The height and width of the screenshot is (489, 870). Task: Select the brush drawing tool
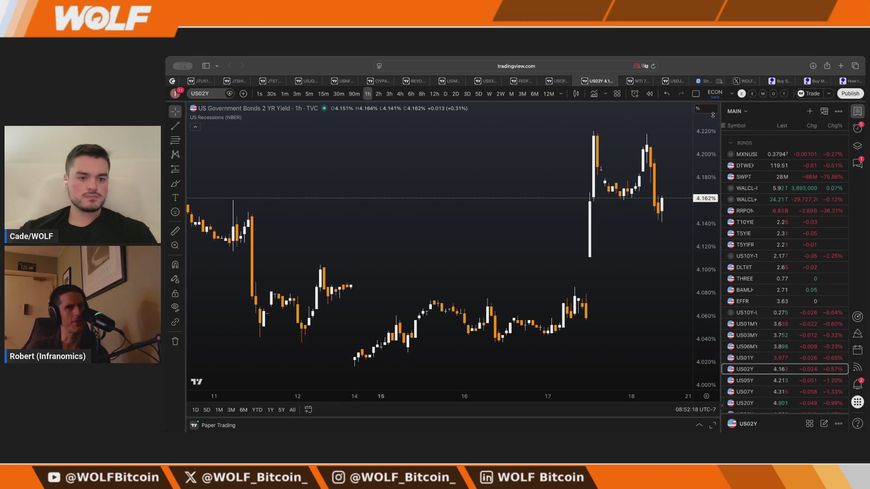click(175, 183)
